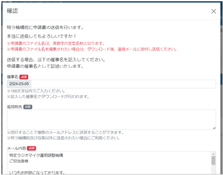
Task: Click the 催事名 text input field
Action: coord(123,84)
